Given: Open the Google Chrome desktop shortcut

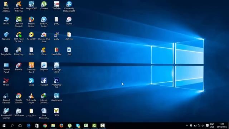Looking at the screenshot, I should point(19,99).
